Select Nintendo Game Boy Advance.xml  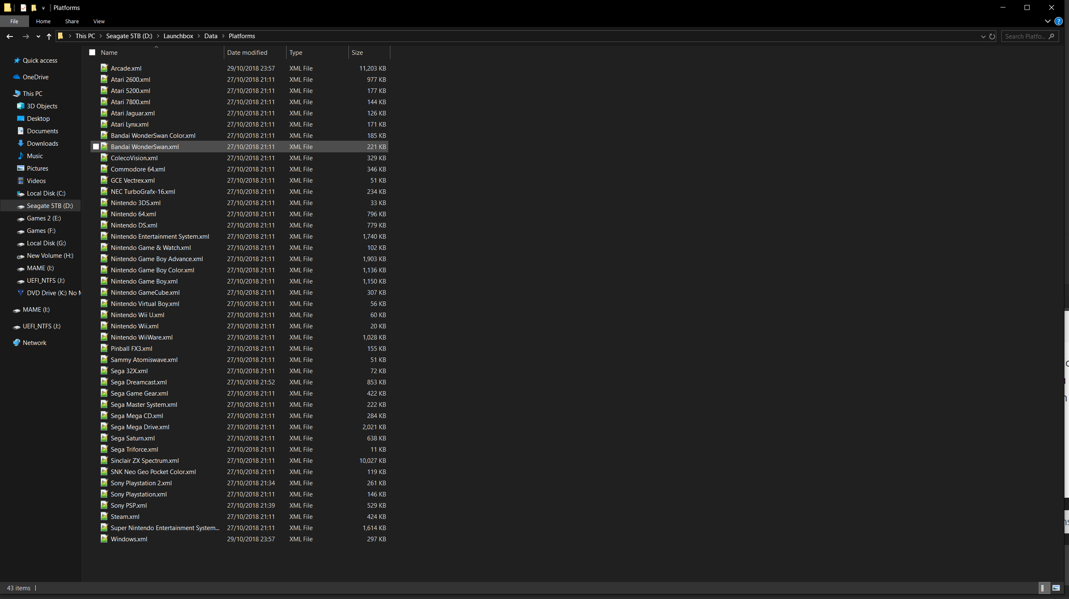coord(157,259)
